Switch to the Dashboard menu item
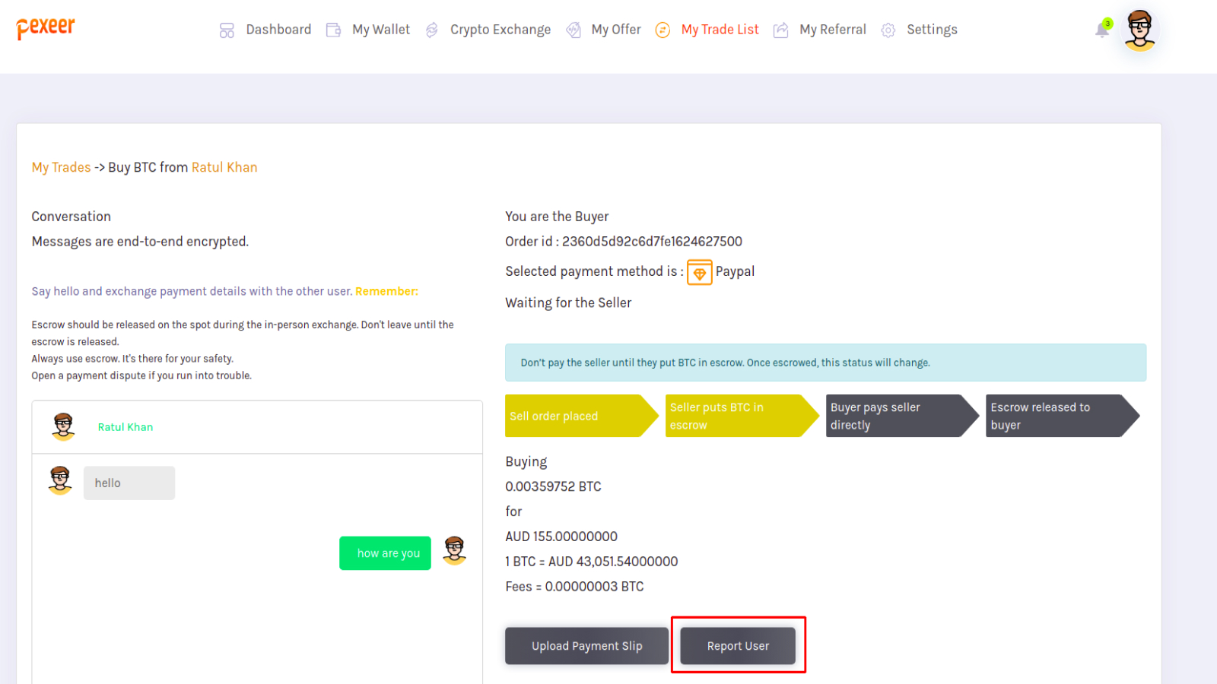 (278, 29)
